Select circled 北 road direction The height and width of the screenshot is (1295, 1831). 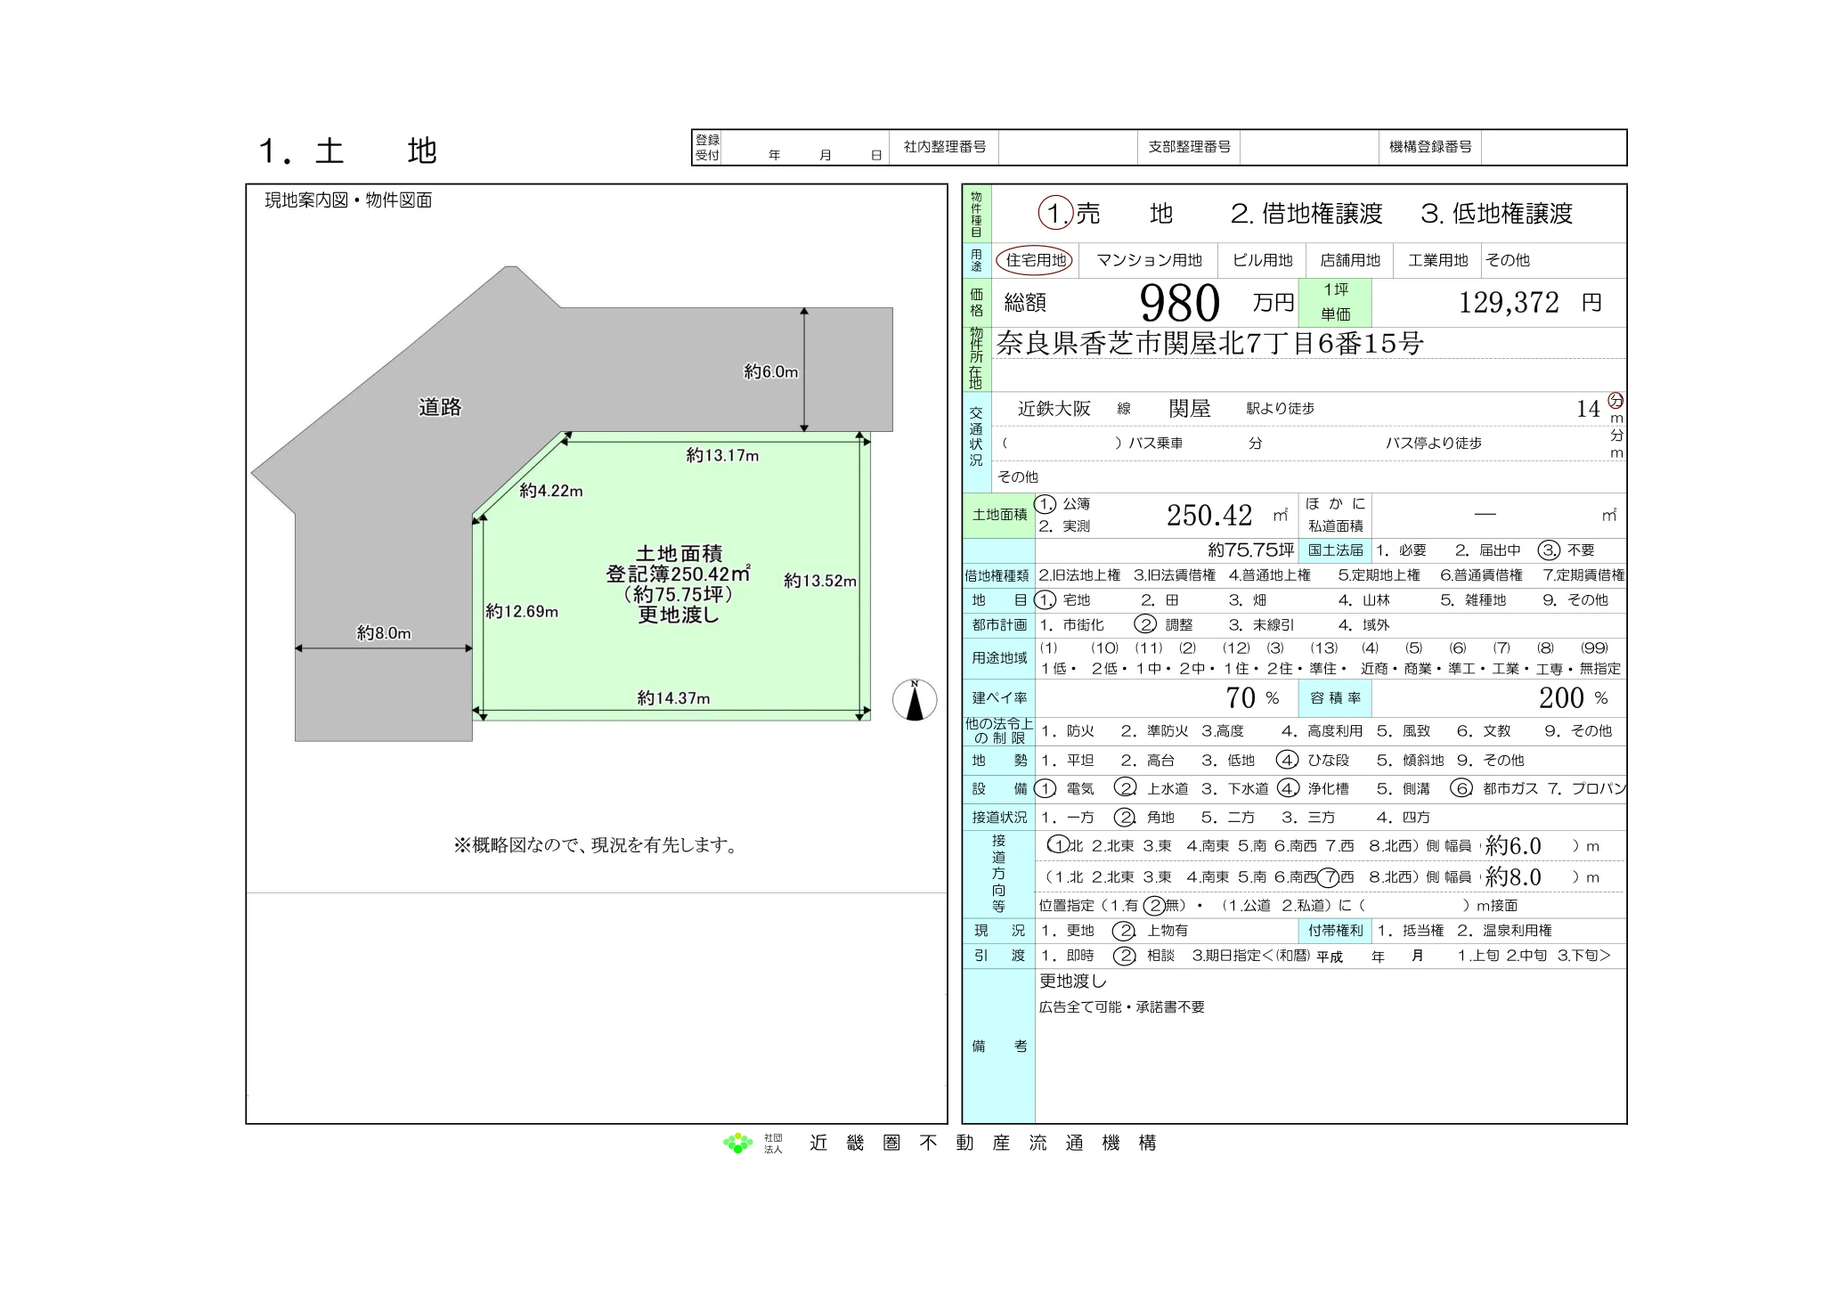(x=1065, y=846)
